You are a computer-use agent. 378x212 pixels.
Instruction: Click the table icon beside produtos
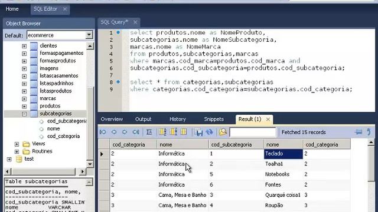pos(34,106)
